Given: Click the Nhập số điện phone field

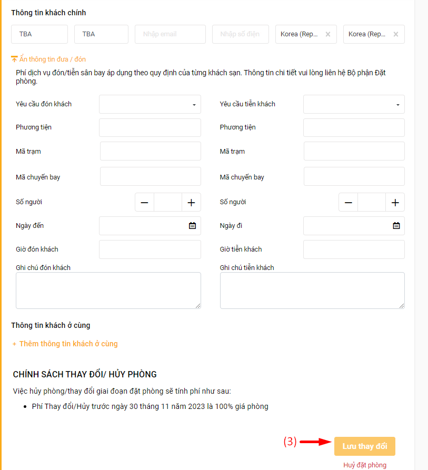Looking at the screenshot, I should pos(241,34).
